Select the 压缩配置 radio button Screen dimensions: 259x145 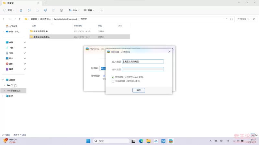(x=104, y=76)
